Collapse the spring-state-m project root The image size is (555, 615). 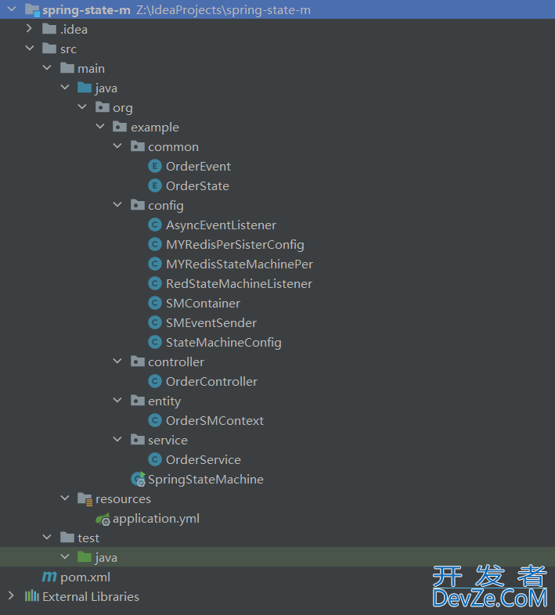click(11, 10)
